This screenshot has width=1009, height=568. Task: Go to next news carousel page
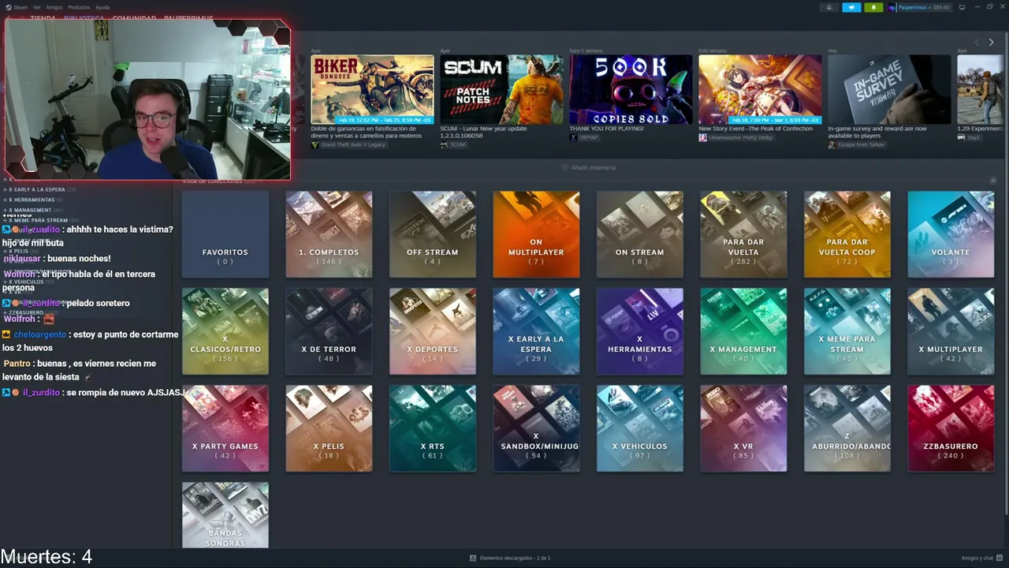click(991, 42)
